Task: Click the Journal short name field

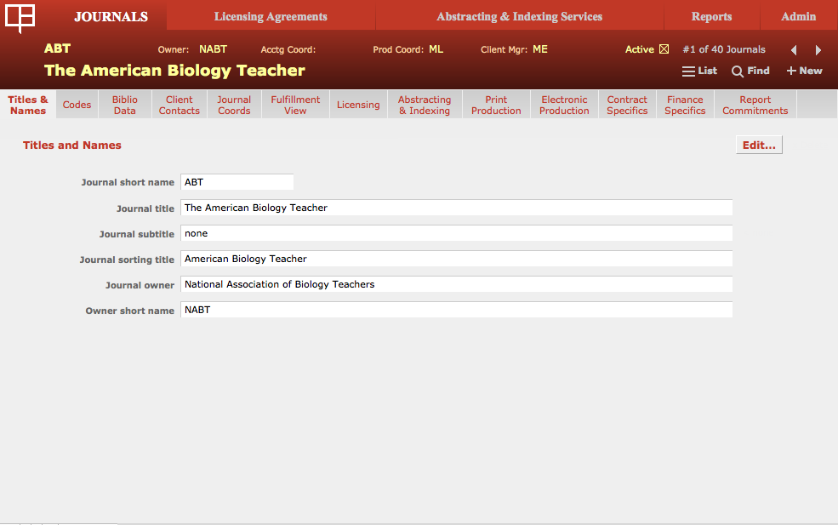Action: [x=237, y=182]
